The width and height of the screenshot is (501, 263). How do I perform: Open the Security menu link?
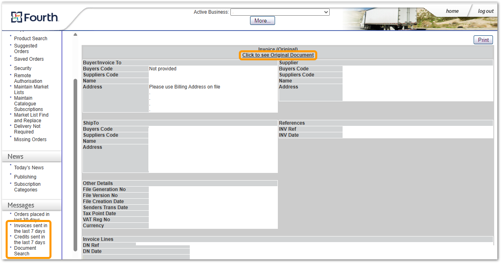click(x=23, y=68)
